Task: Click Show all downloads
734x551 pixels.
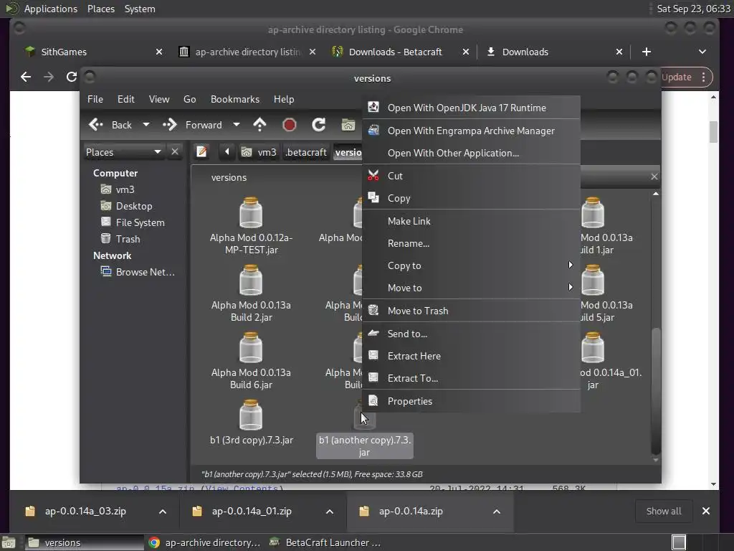Action: (664, 511)
